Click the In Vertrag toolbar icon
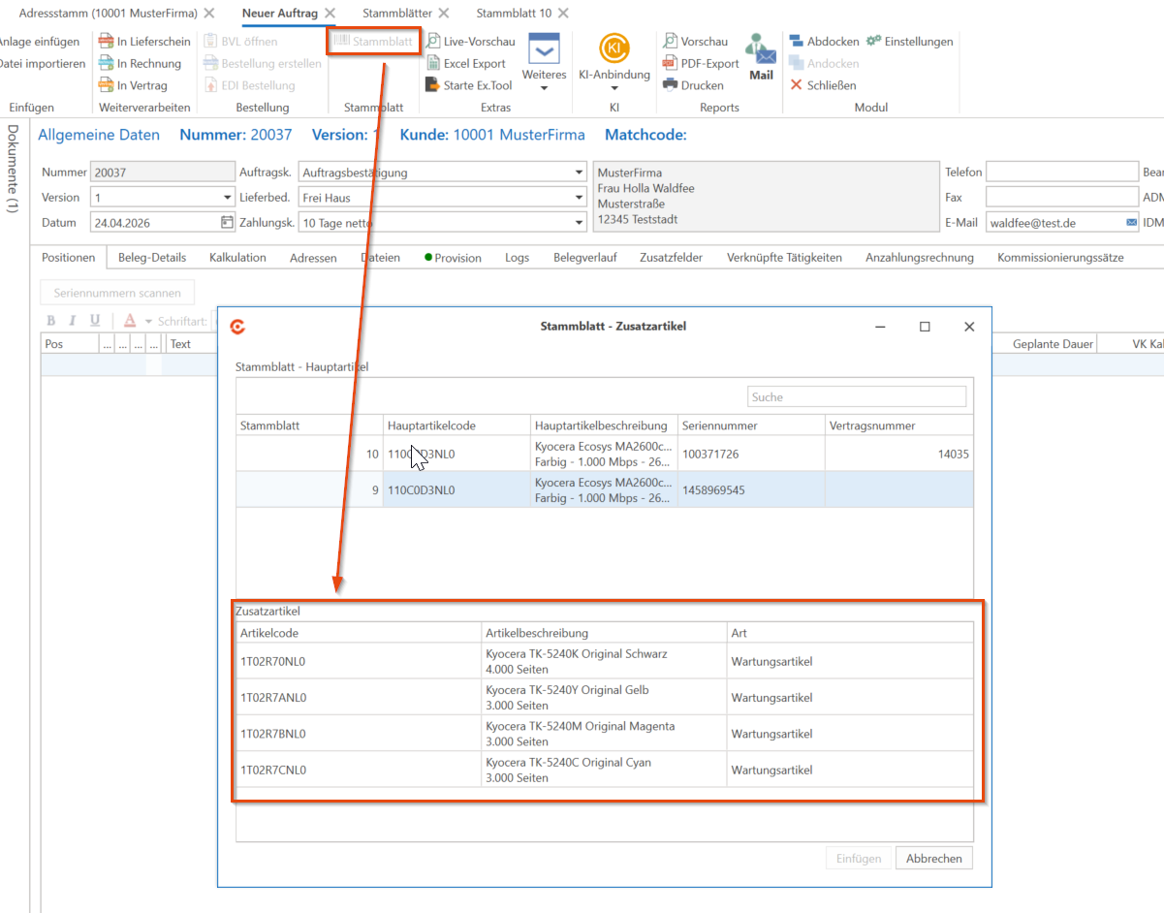Viewport: 1164px width, 913px height. pos(107,85)
